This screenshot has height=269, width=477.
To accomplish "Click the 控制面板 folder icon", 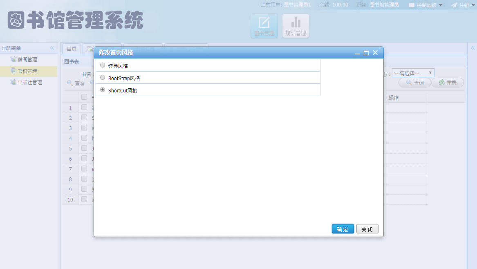I will click(x=411, y=5).
